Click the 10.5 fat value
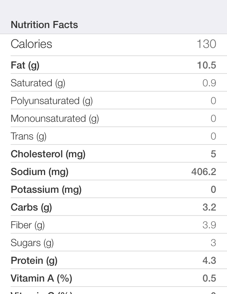 pyautogui.click(x=206, y=65)
